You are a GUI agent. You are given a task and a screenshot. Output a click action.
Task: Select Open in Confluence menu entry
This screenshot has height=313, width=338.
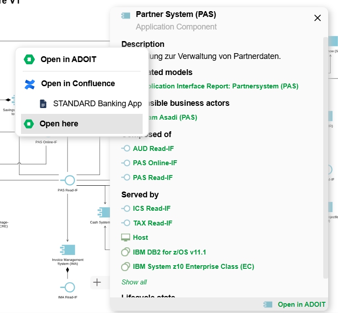coord(78,83)
